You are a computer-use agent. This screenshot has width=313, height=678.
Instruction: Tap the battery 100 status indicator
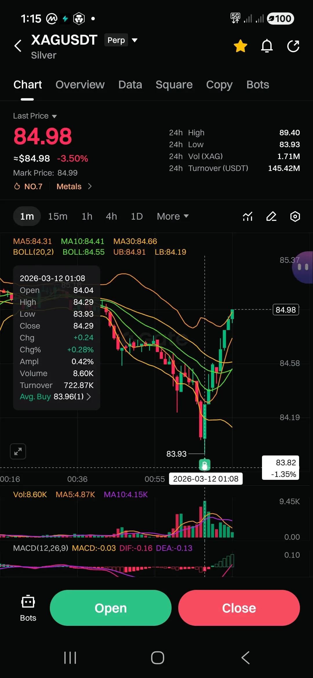point(280,19)
